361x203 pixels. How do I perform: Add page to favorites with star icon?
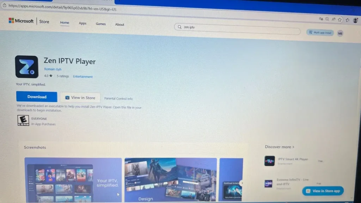coord(340,20)
